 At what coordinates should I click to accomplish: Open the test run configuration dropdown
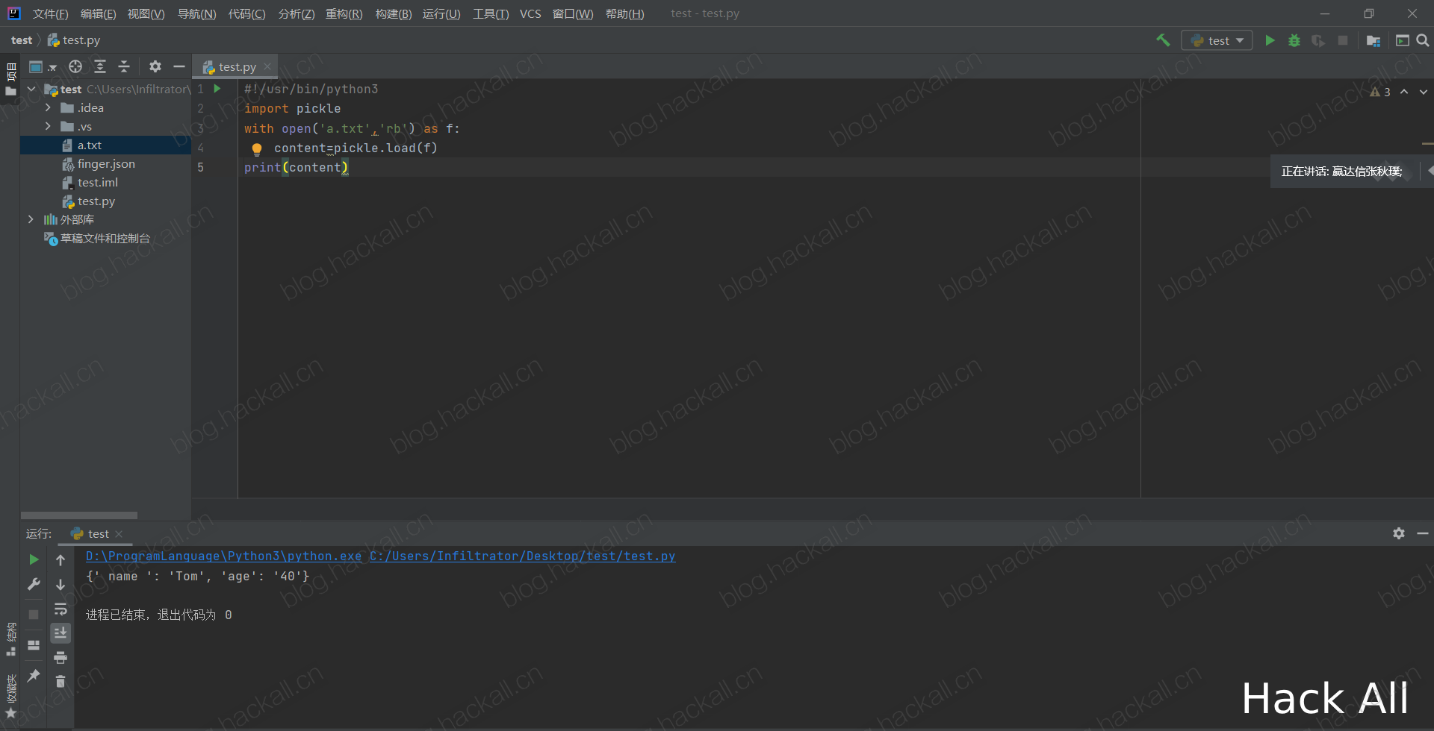click(x=1217, y=40)
